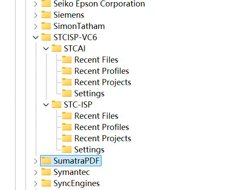Expand the SyncEngines key
227x190 pixels.
[36, 184]
